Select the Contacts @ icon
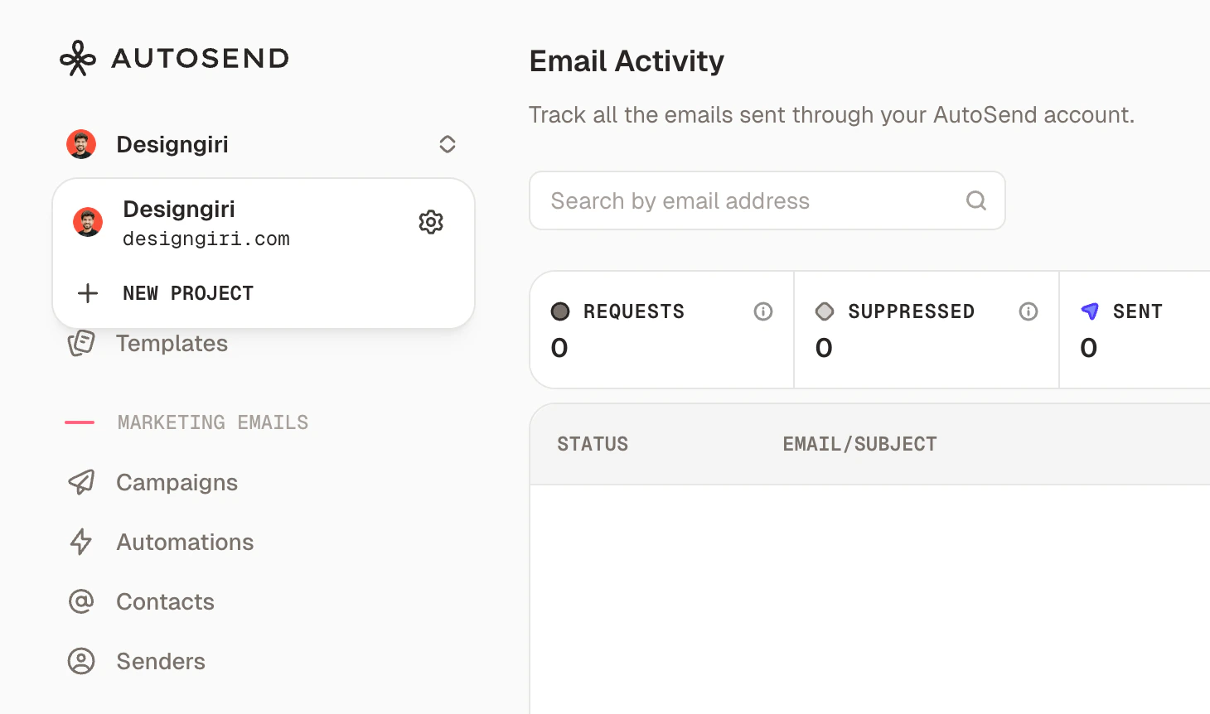The height and width of the screenshot is (714, 1210). 81,601
